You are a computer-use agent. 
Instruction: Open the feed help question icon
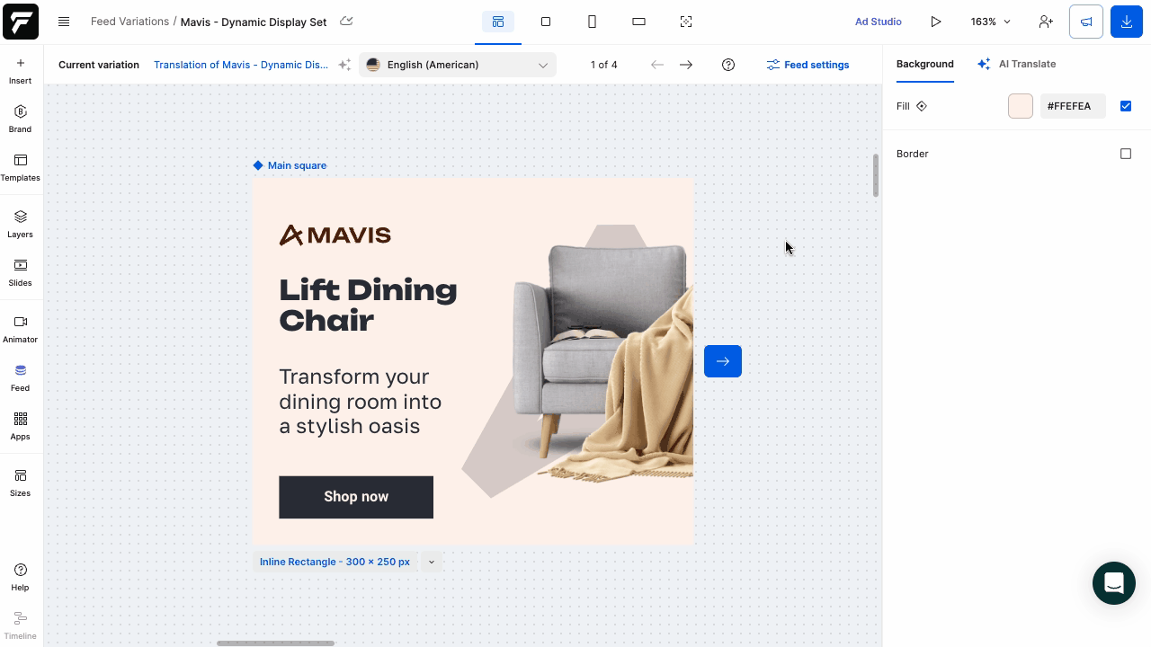point(728,65)
